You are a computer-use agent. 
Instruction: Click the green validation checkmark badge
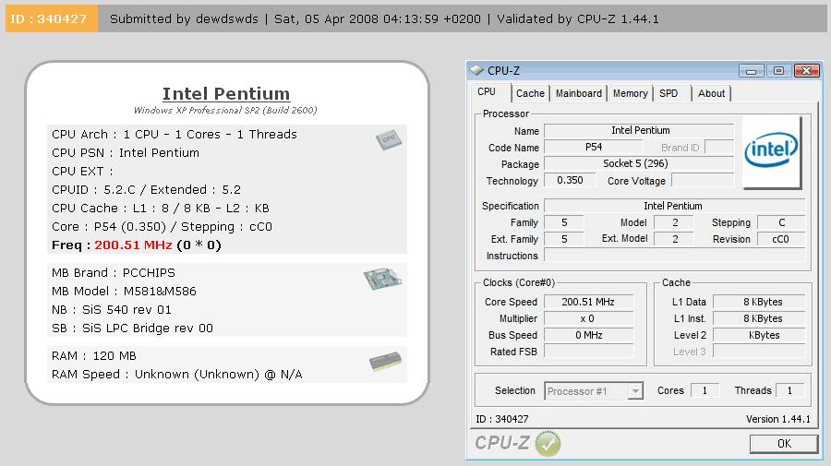pyautogui.click(x=548, y=443)
